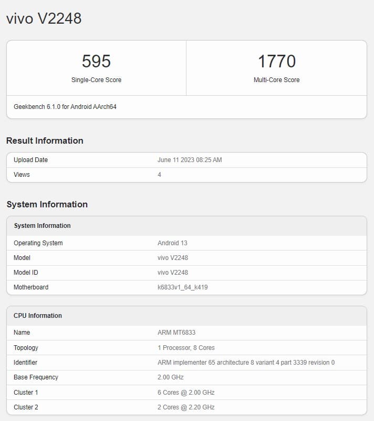Click the multi-core score value 1770
The width and height of the screenshot is (374, 421).
coord(276,62)
